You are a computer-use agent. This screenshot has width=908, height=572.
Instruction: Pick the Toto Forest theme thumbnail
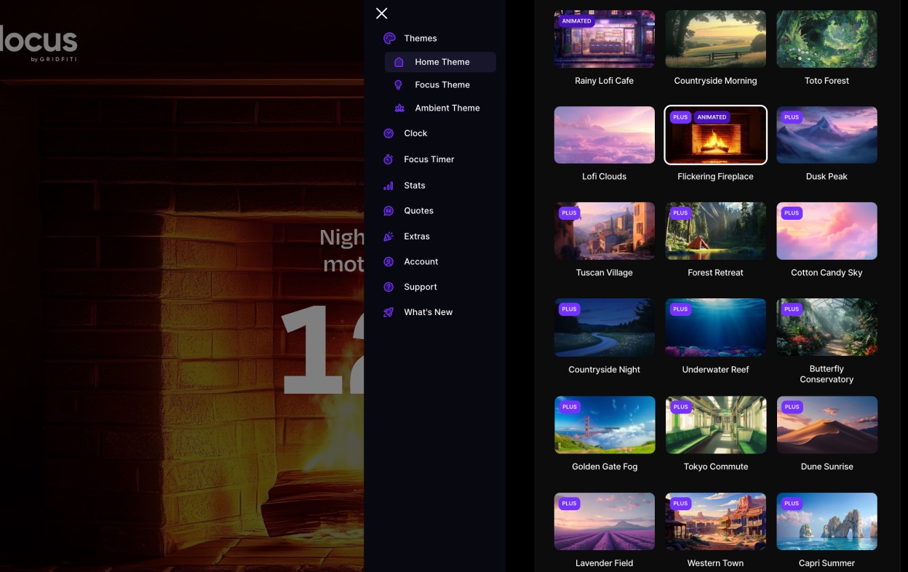coord(827,39)
